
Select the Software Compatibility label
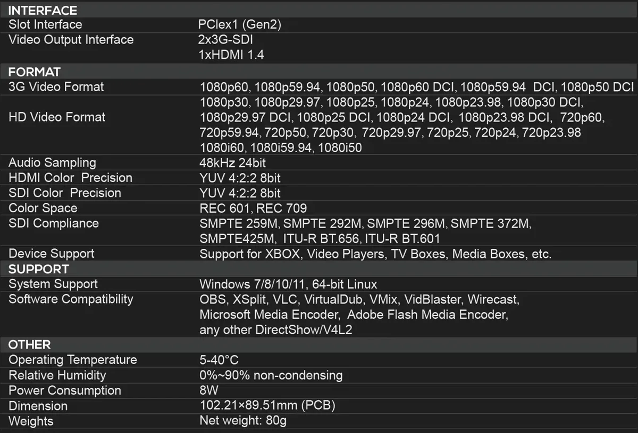(71, 299)
